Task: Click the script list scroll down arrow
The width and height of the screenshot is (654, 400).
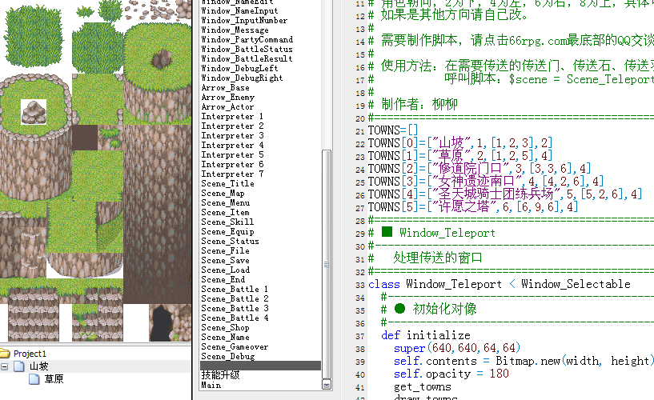Action: click(327, 385)
